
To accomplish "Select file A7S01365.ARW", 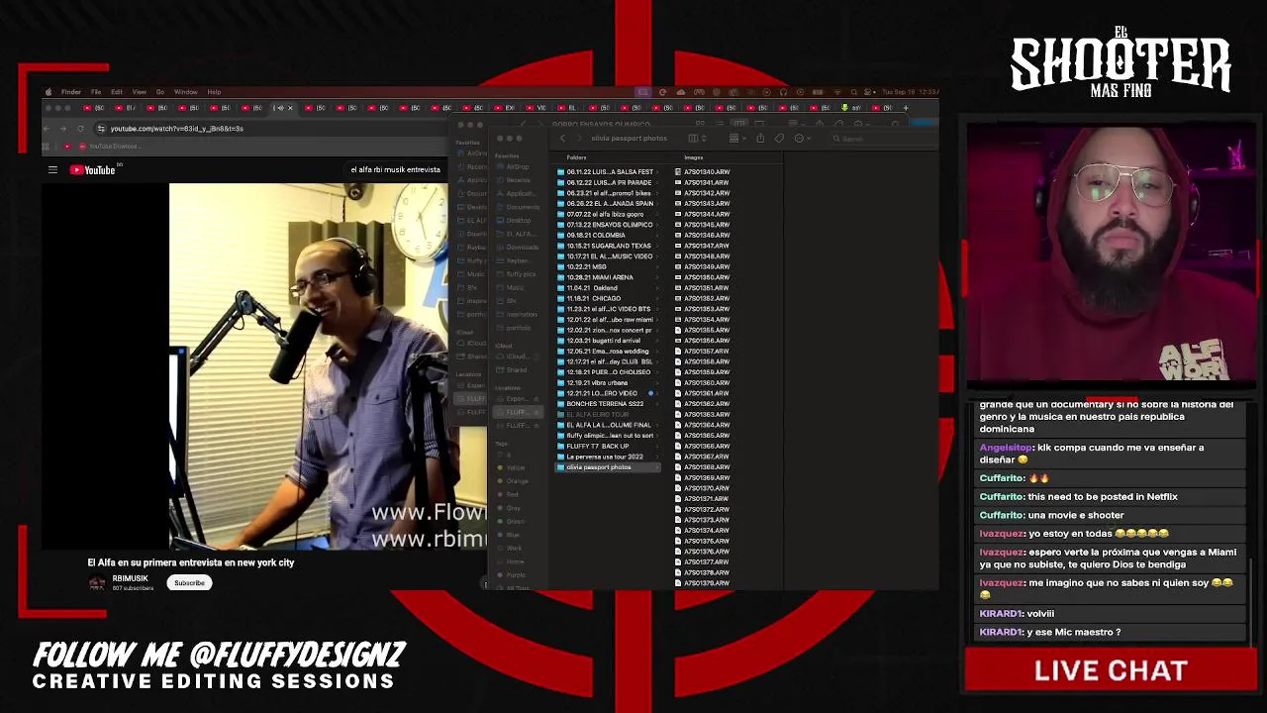I will pyautogui.click(x=706, y=436).
